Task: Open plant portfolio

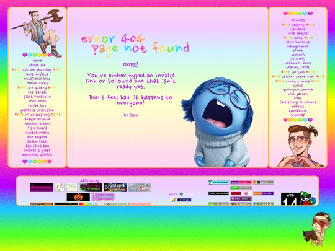Action: click(37, 97)
